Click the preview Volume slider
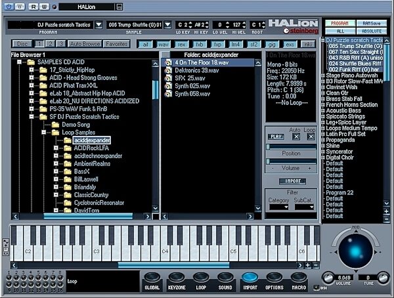The height and width of the screenshot is (298, 394). click(291, 161)
